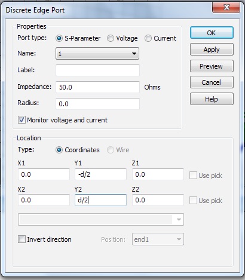Screen dimensions: 245x280
Task: Click the Apply button
Action: coord(212,50)
